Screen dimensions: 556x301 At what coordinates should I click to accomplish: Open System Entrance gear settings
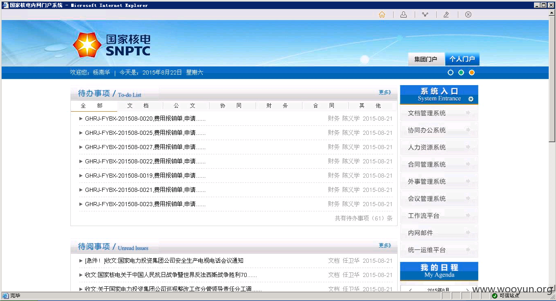tap(471, 99)
